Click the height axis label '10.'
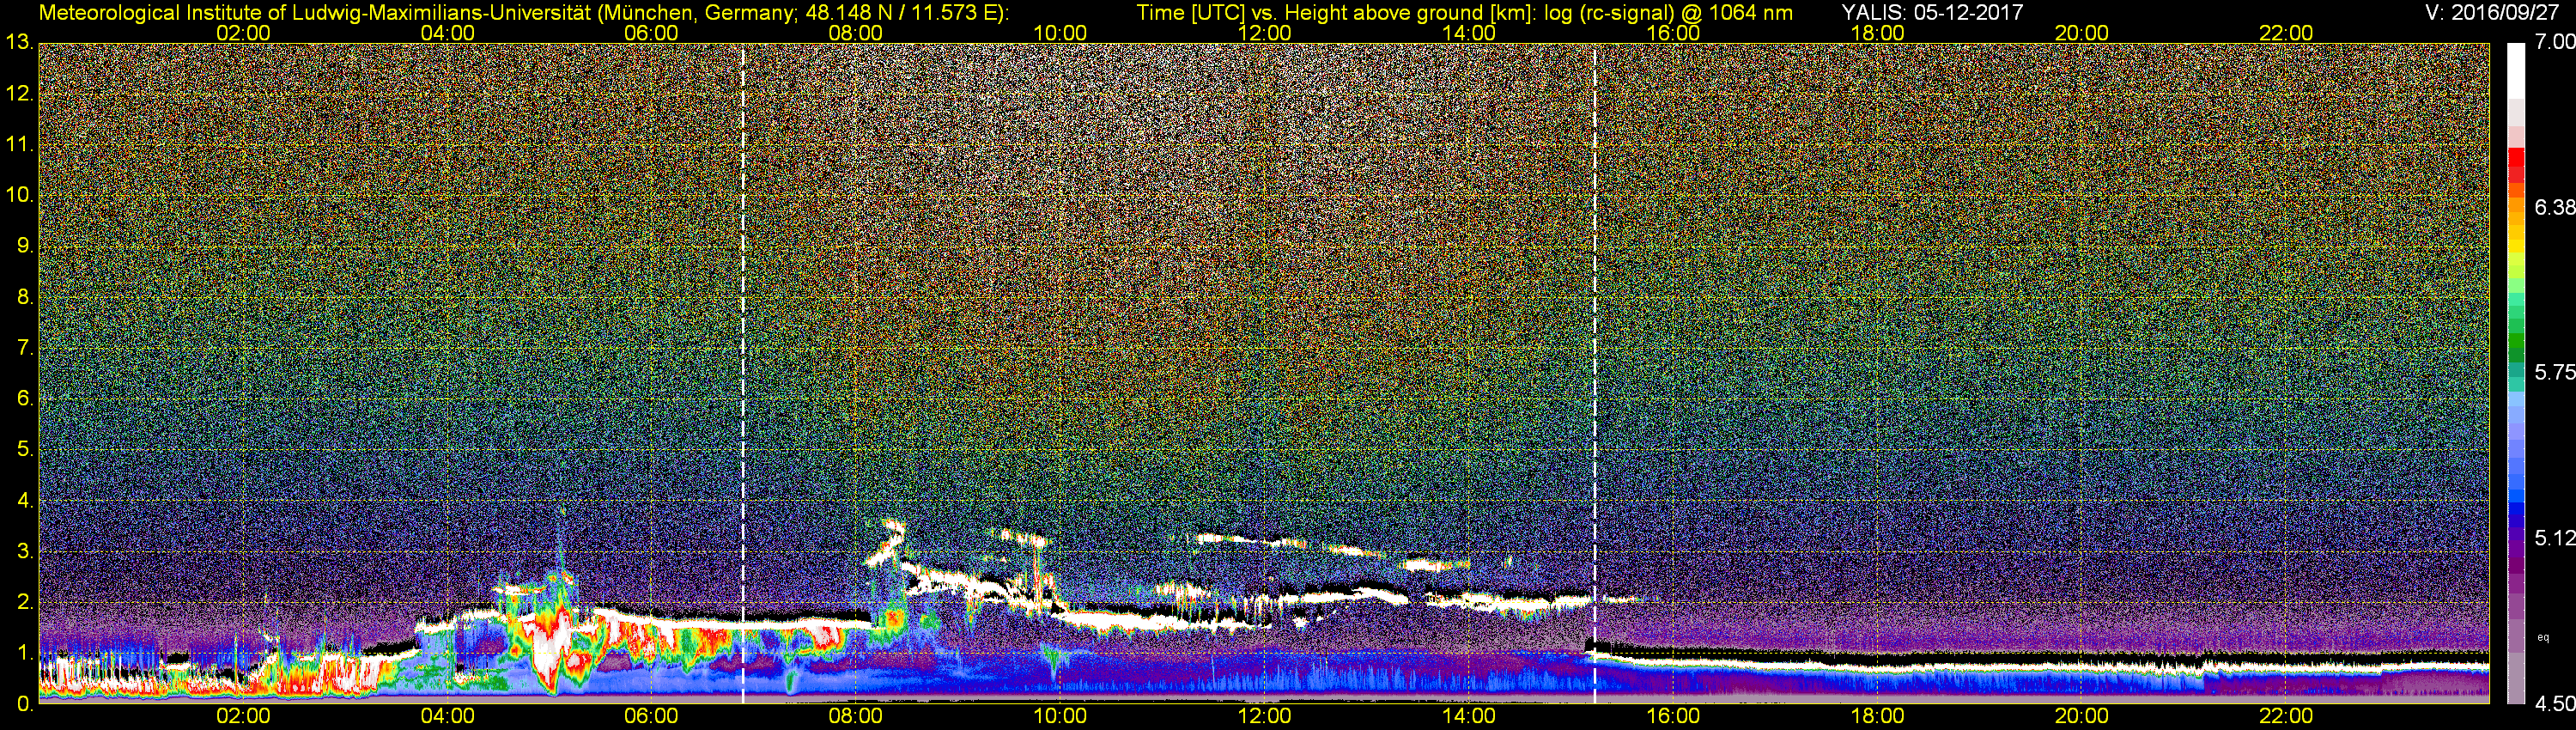The width and height of the screenshot is (2576, 730). click(x=19, y=194)
